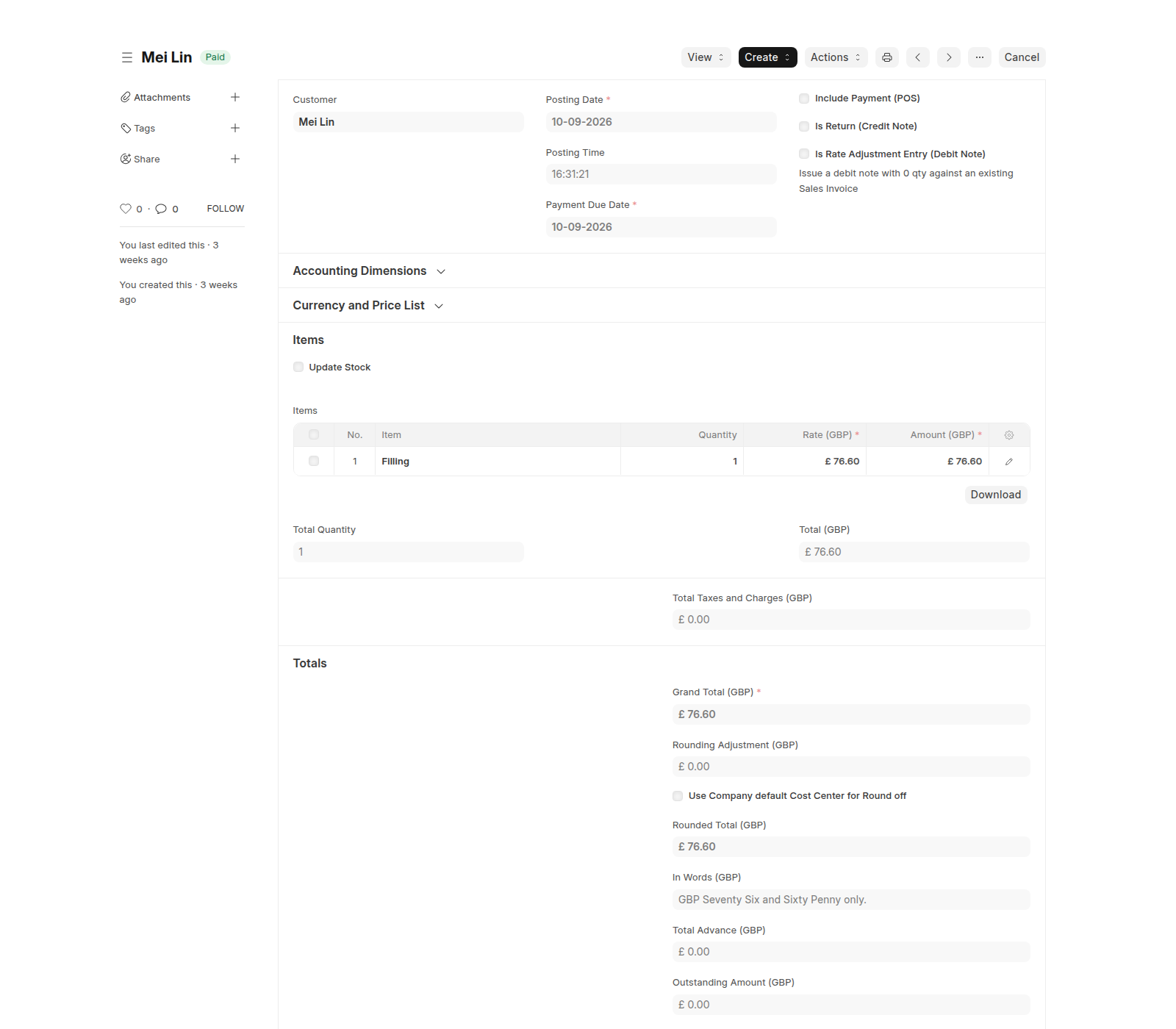This screenshot has height=1029, width=1176.
Task: Click the Amount (GBP) column header
Action: click(x=928, y=435)
